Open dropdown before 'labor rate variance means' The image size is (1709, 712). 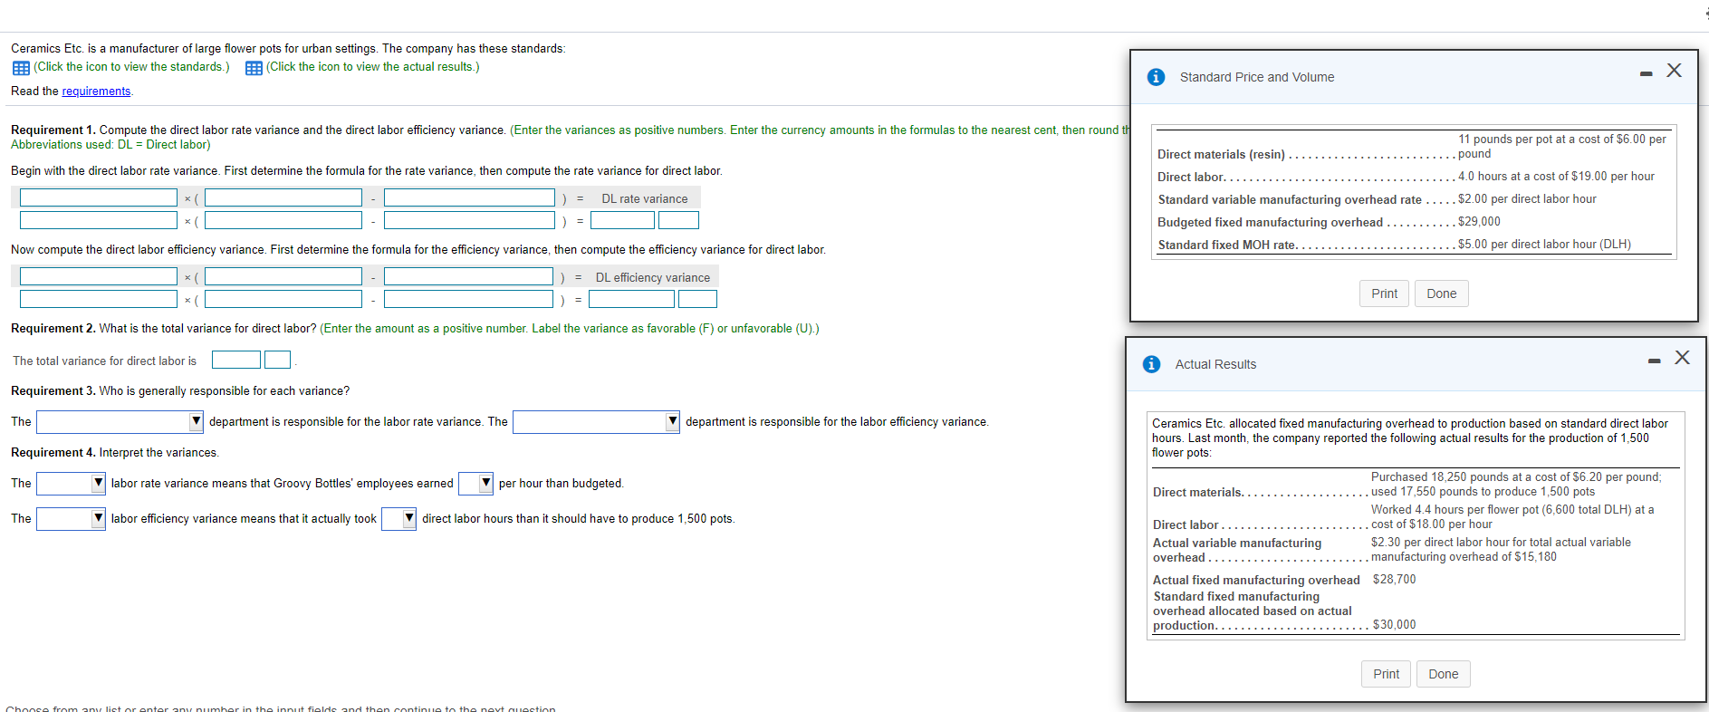[71, 484]
